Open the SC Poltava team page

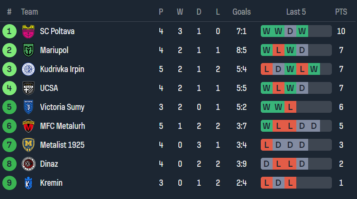(x=57, y=31)
